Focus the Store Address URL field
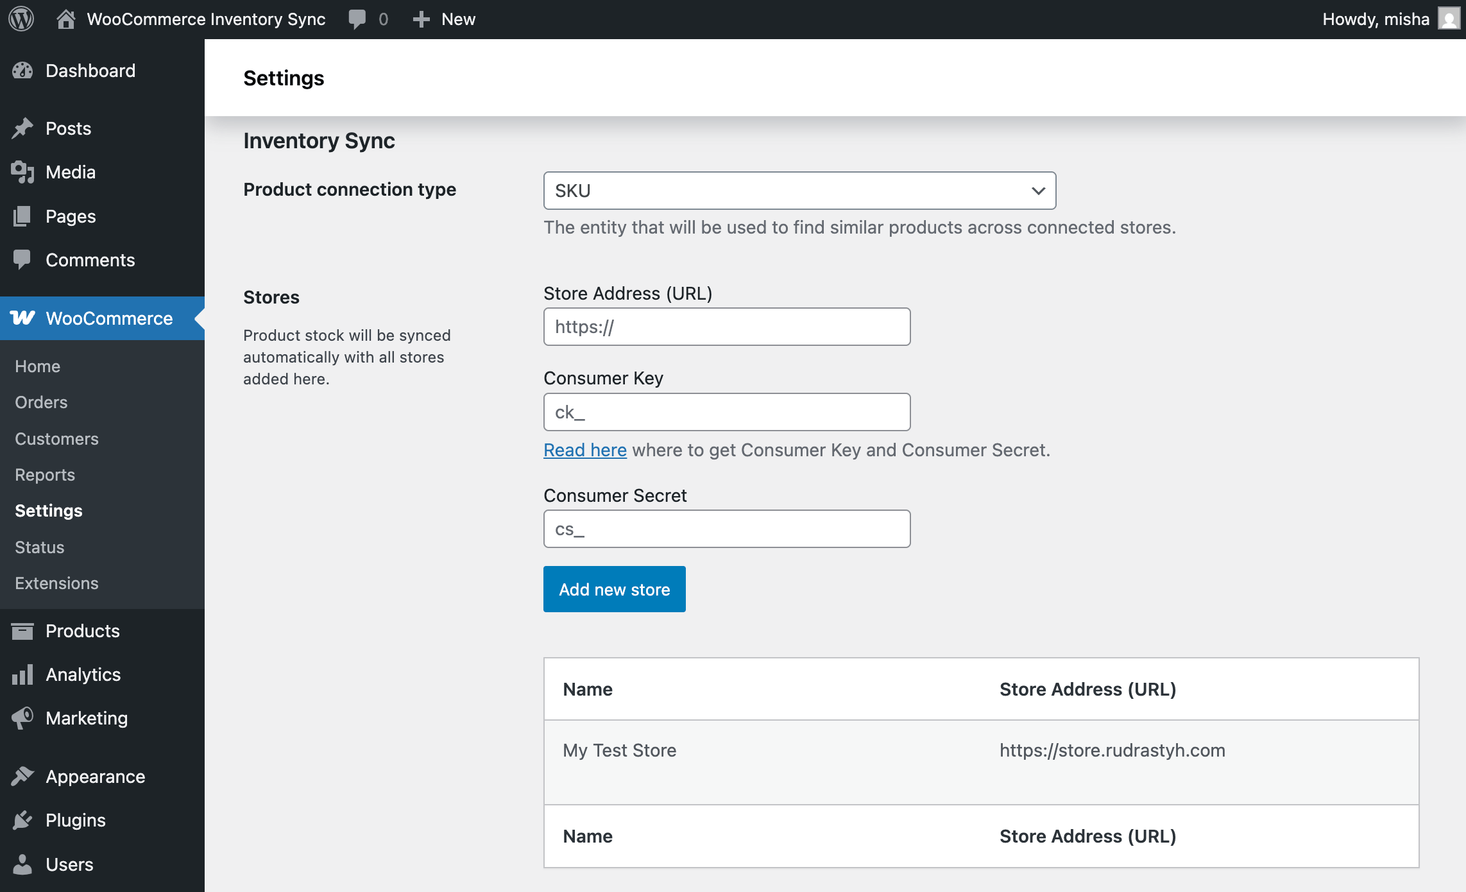This screenshot has width=1466, height=892. 726,327
